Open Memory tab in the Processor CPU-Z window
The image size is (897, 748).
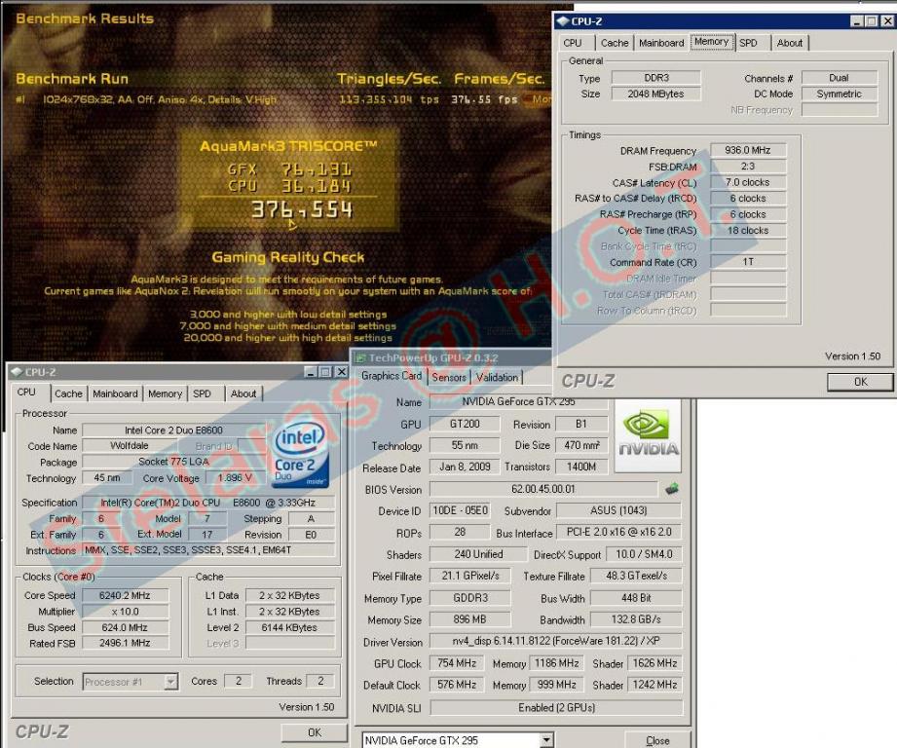(x=165, y=393)
